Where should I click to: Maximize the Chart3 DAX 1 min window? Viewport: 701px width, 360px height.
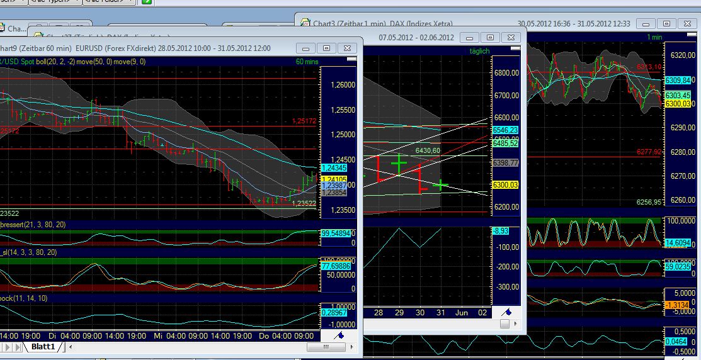point(666,24)
